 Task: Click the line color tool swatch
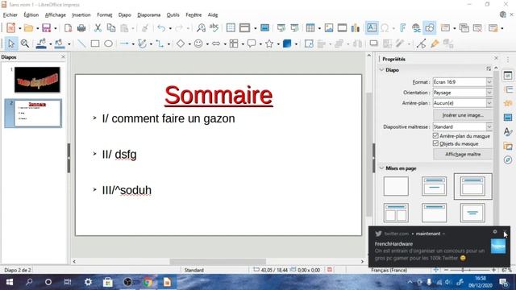41,43
